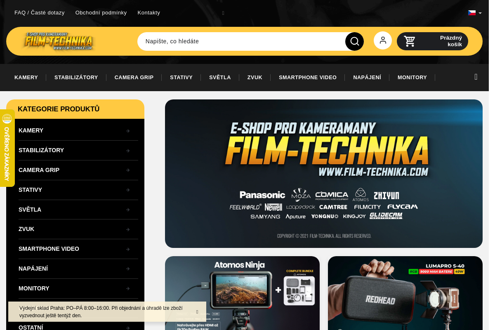Open the Czech flag language dropdown
The width and height of the screenshot is (495, 330).
[475, 13]
